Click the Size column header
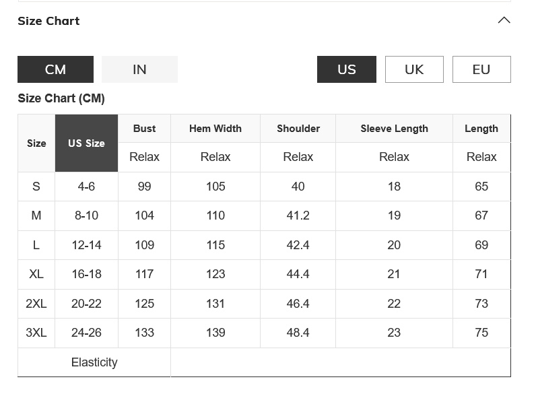The height and width of the screenshot is (394, 536). point(36,143)
